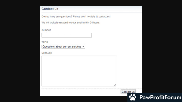Click the divider line under the Contact us heading
Image resolution: width=182 pixels, height=102 pixels.
coord(92,12)
